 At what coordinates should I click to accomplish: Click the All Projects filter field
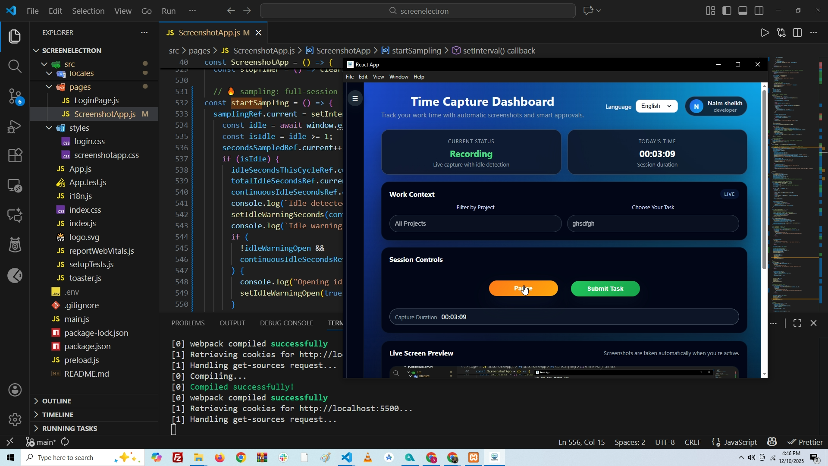pos(475,224)
